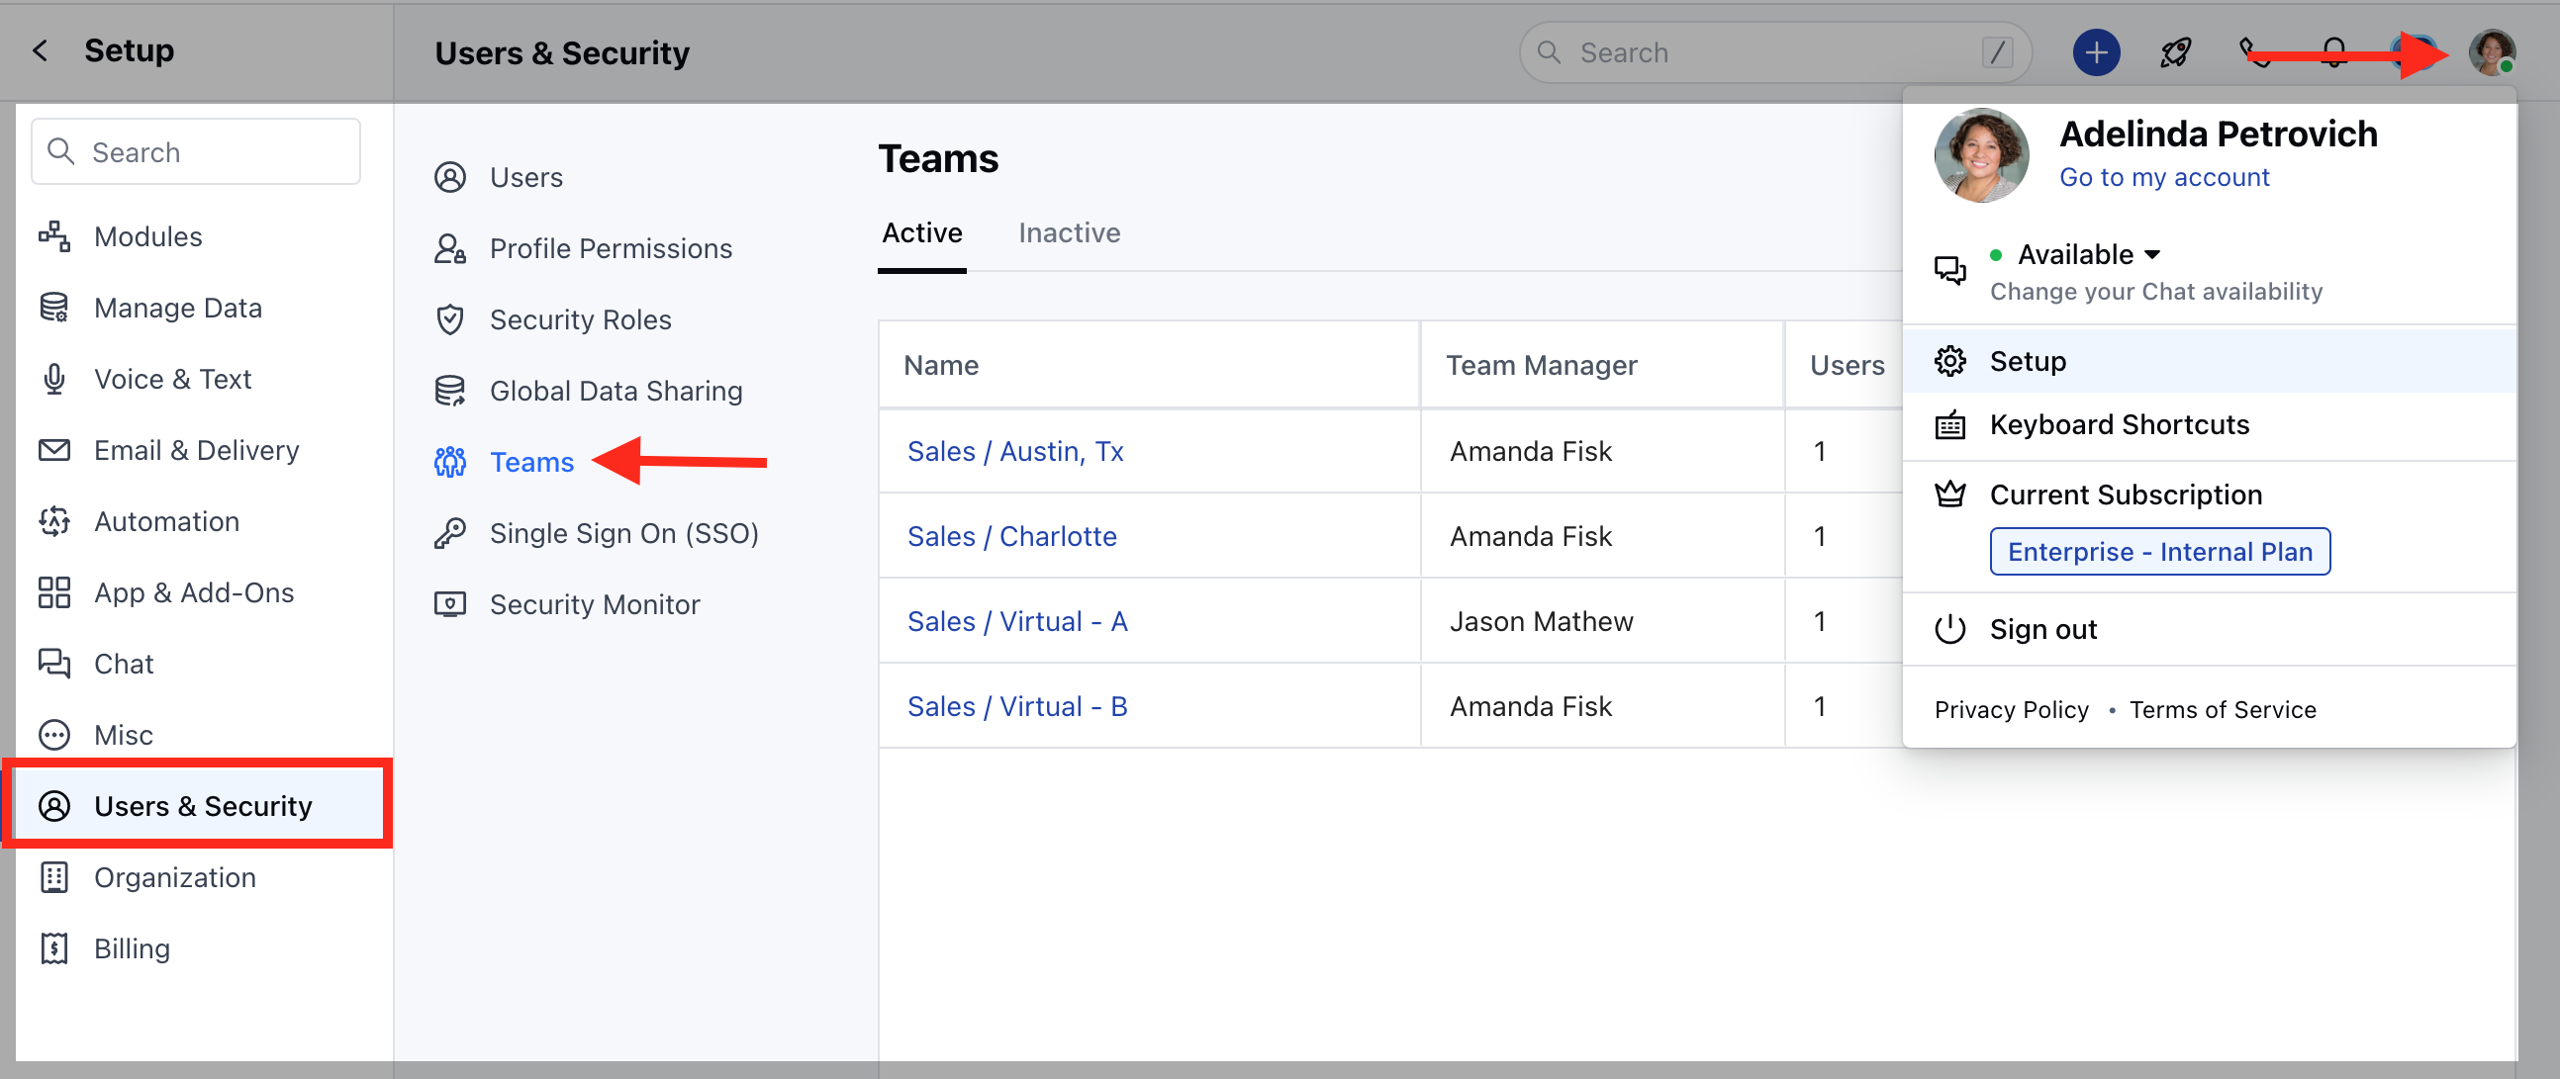Viewport: 2560px width, 1079px height.
Task: Open the rocket icon in top bar
Action: 2174,52
